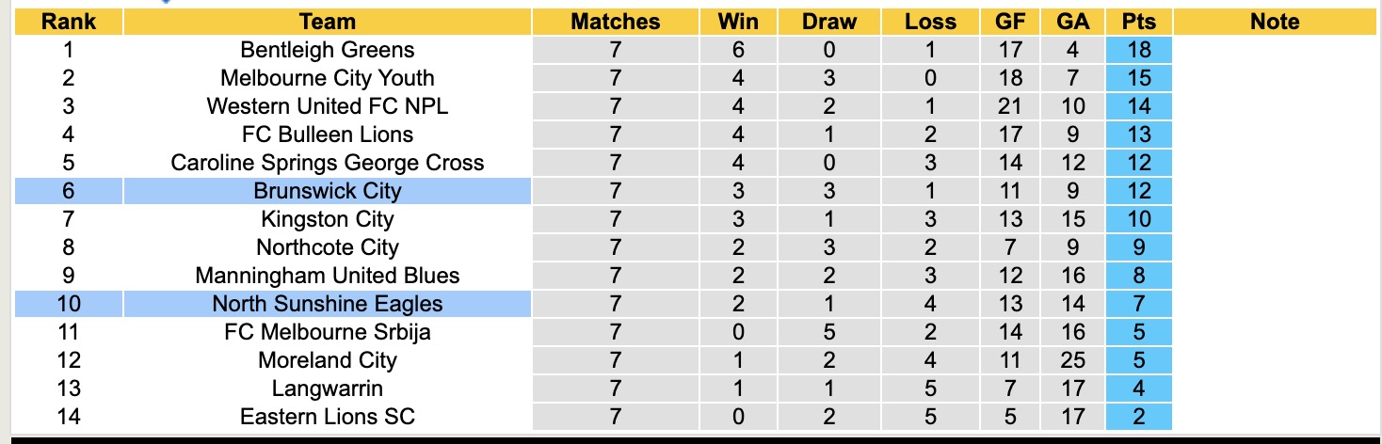The image size is (1382, 444).
Task: Click the FC Melbourne Srbija team name
Action: (327, 332)
